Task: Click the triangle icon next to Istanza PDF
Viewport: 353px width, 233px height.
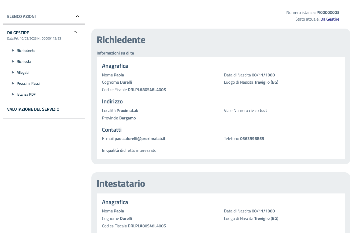Action: click(x=13, y=94)
